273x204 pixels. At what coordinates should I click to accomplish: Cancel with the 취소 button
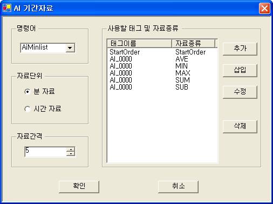pos(178,187)
